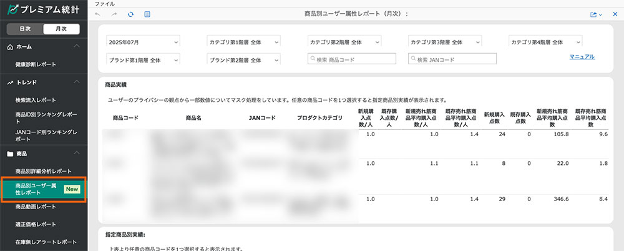Open 在庫無しアラートレポート in sidebar
Screen dimensions: 624x251
(x=46, y=242)
